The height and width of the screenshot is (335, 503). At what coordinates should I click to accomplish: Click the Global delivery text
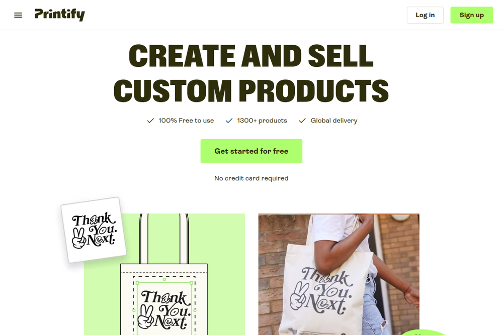click(333, 121)
